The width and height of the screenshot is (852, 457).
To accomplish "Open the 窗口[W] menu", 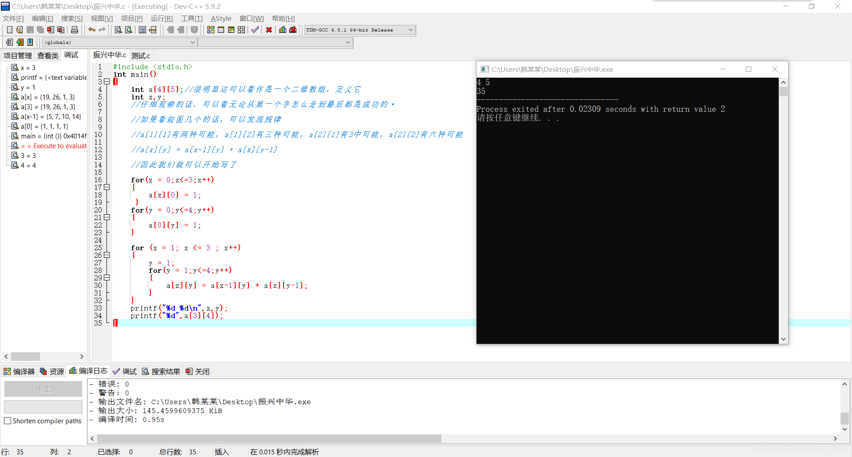I will (x=252, y=18).
